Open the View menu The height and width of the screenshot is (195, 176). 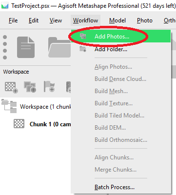56,20
